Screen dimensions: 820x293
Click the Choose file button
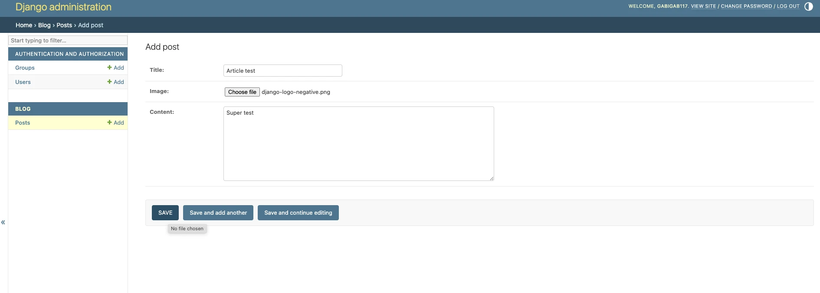(x=242, y=92)
